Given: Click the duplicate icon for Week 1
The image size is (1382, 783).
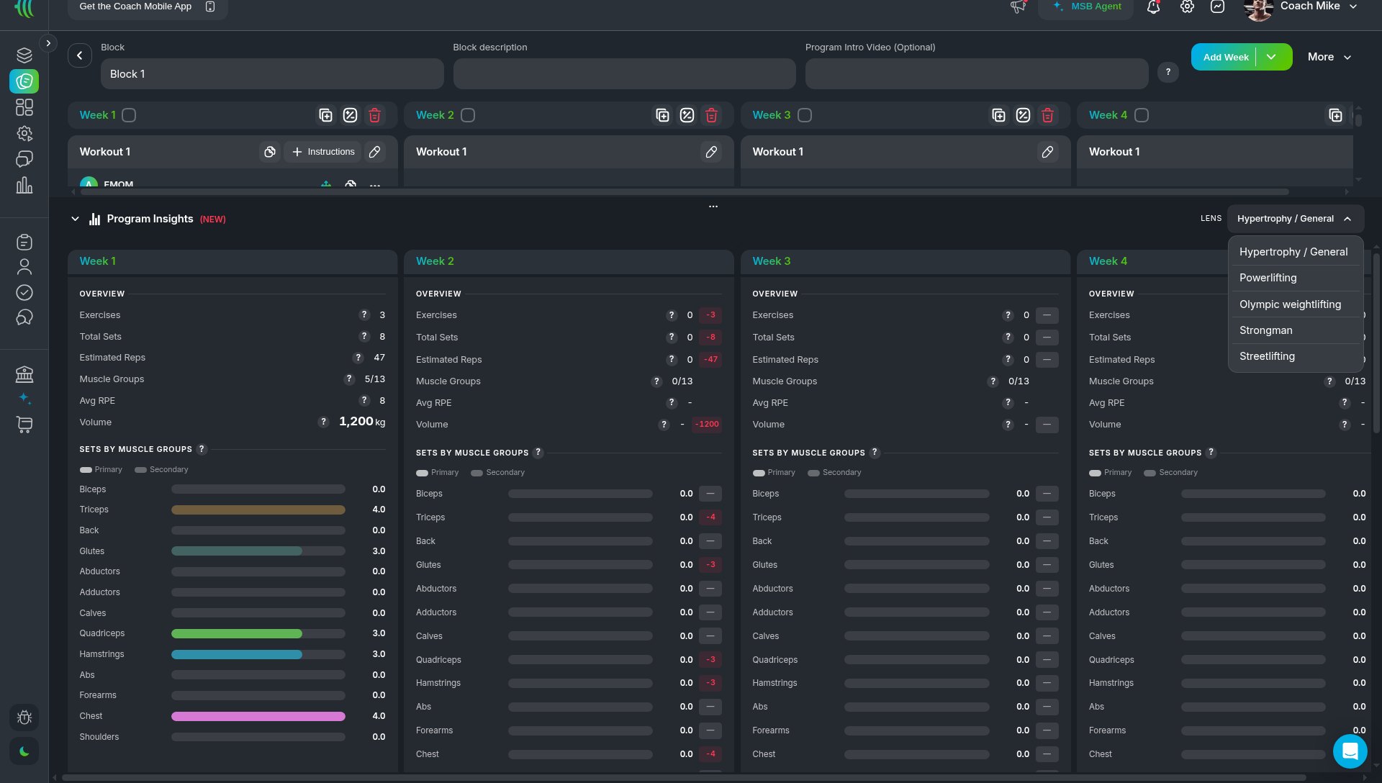Looking at the screenshot, I should pos(325,115).
